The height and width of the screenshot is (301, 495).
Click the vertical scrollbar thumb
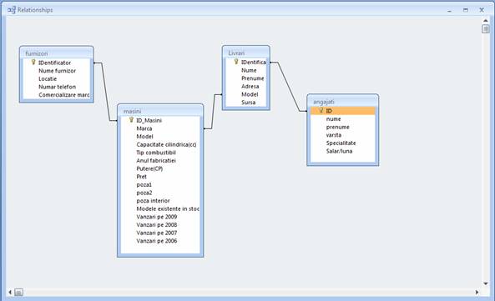[486, 29]
